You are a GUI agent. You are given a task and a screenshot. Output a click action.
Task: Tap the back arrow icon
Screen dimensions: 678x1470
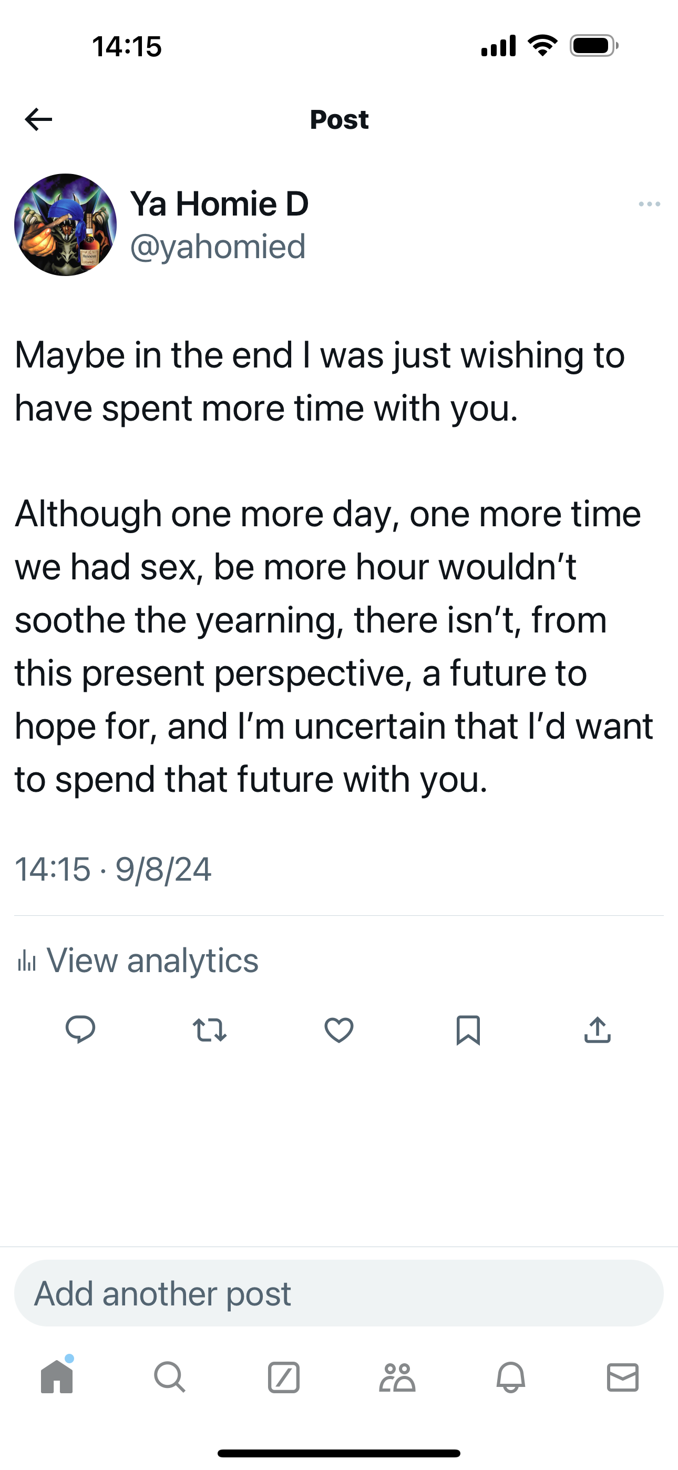(x=38, y=119)
